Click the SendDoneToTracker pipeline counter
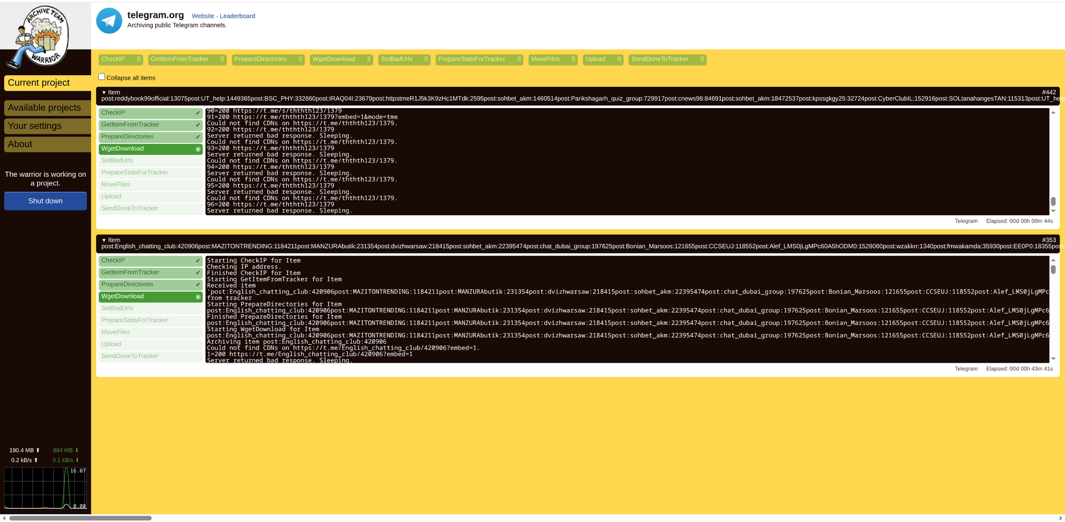 pos(668,60)
